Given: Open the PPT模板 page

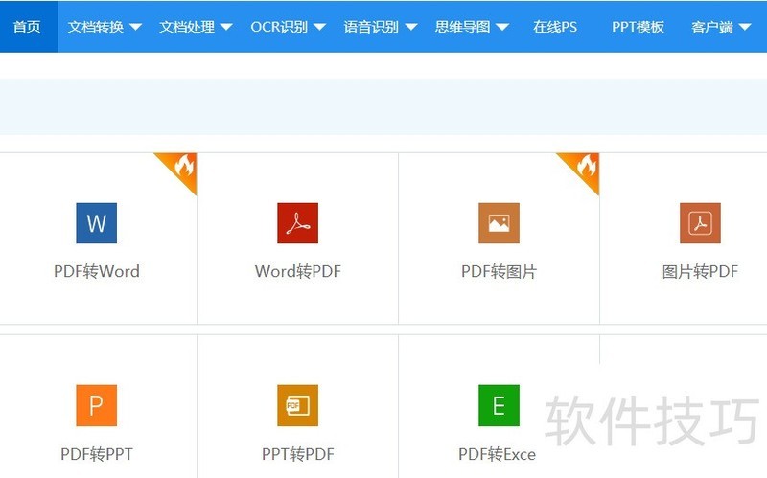Looking at the screenshot, I should coord(638,27).
